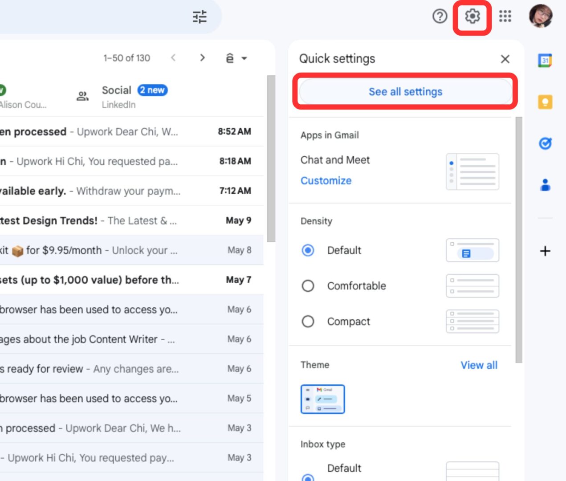This screenshot has width=566, height=481.
Task: Open the Google apps launcher
Action: (x=505, y=16)
